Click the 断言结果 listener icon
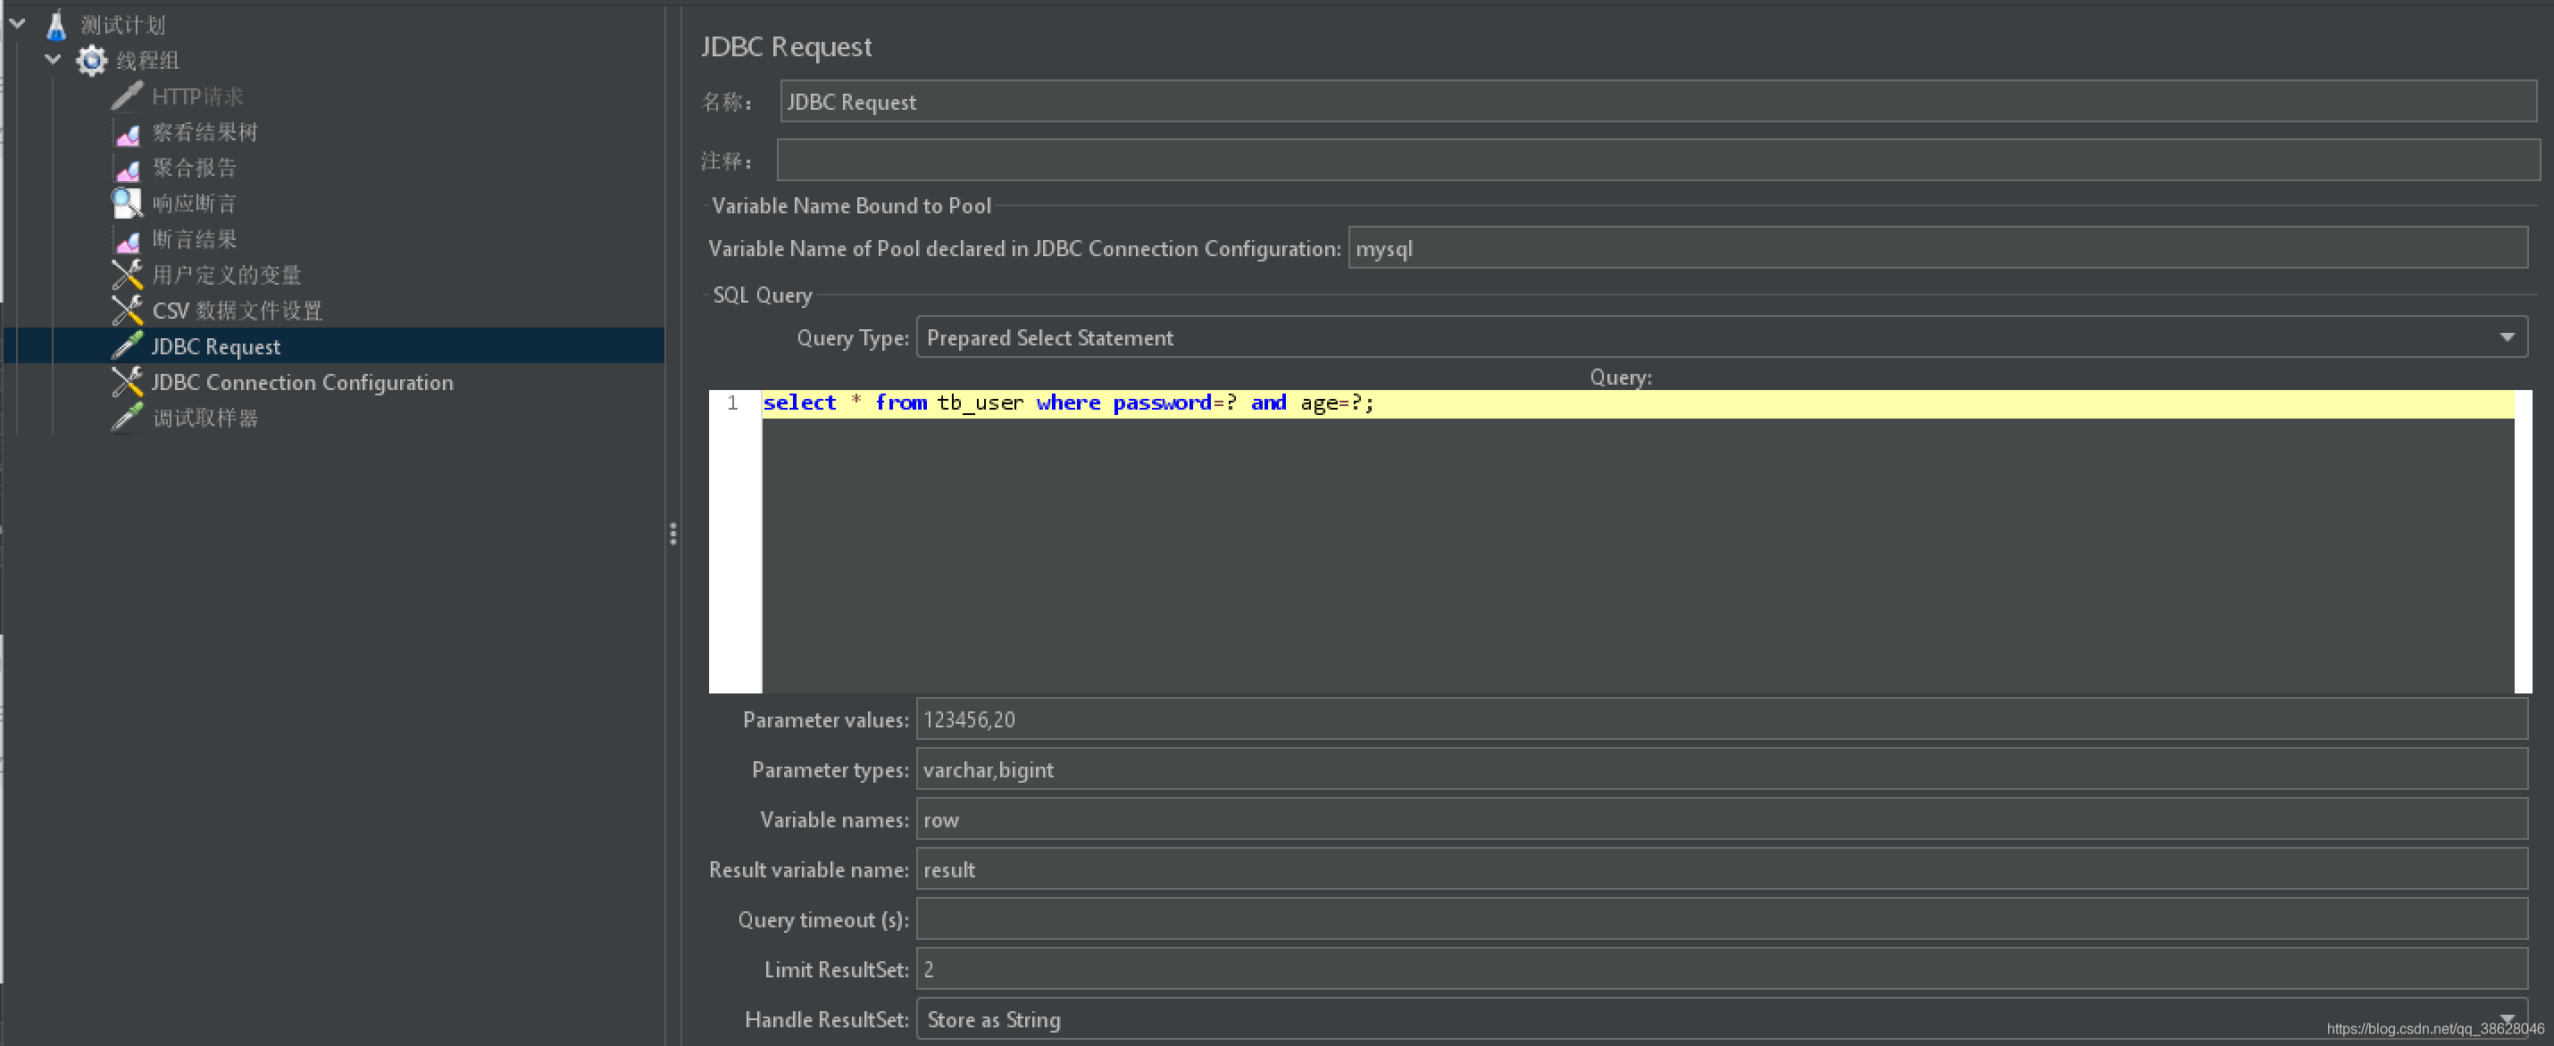This screenshot has width=2554, height=1046. [127, 240]
